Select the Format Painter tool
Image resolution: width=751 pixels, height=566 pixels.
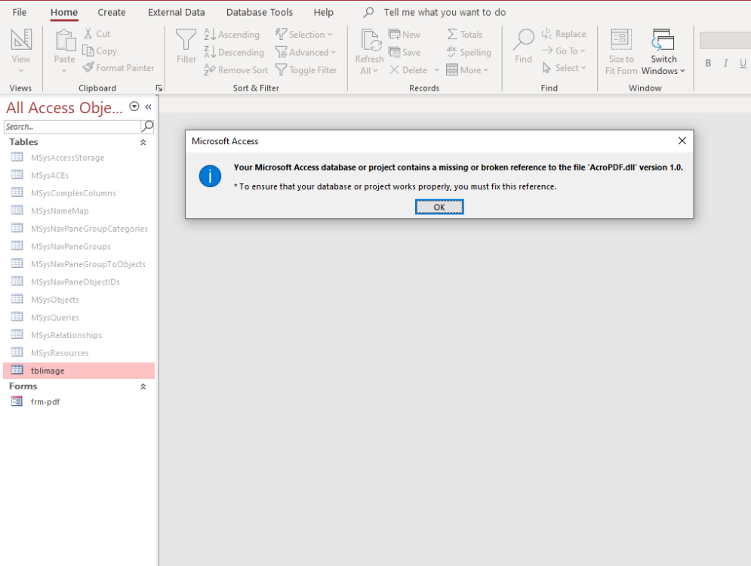[118, 68]
